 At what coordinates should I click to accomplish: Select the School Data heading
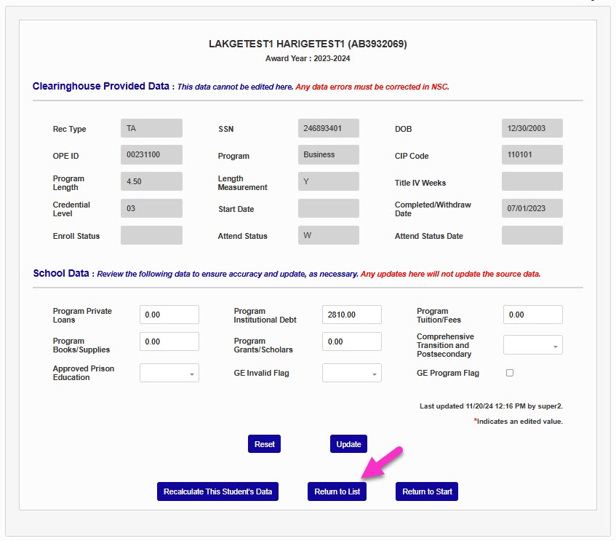pos(61,273)
